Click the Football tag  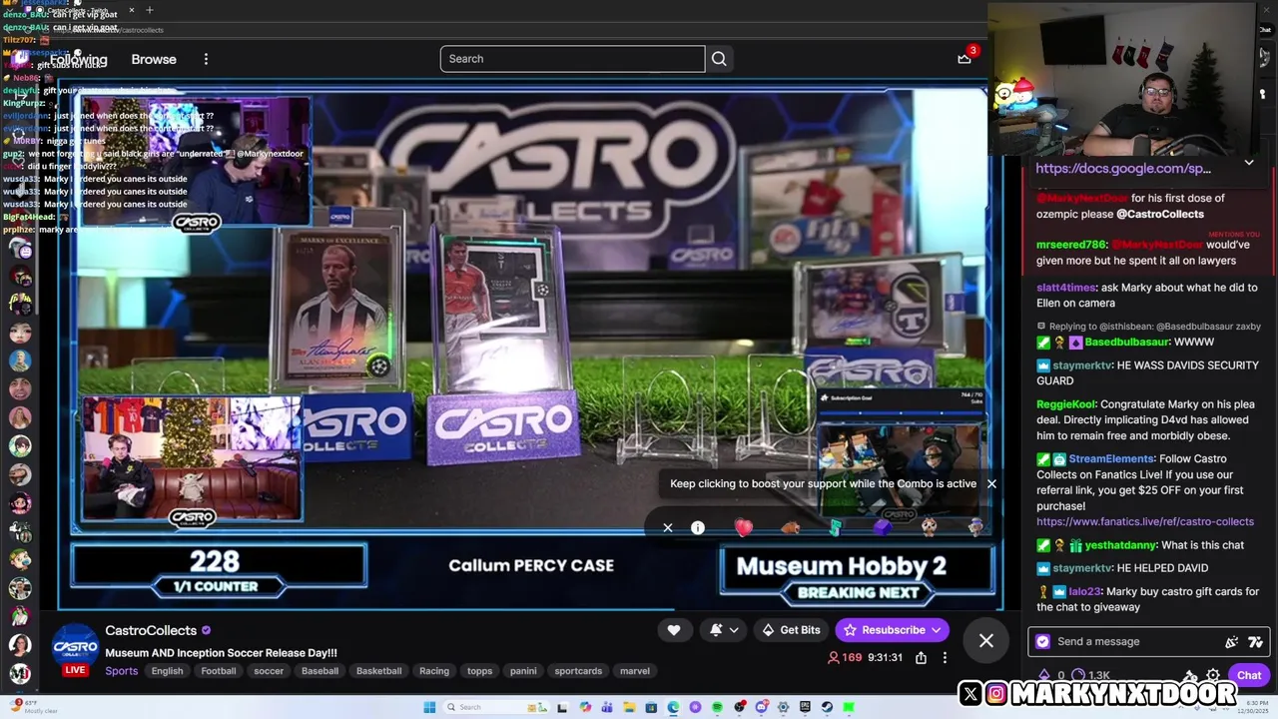point(219,671)
